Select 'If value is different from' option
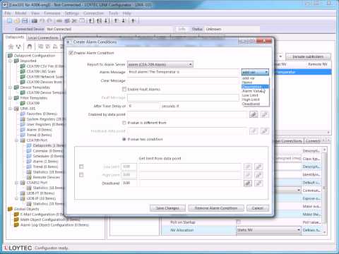This screenshot has width=339, height=254. (x=124, y=123)
